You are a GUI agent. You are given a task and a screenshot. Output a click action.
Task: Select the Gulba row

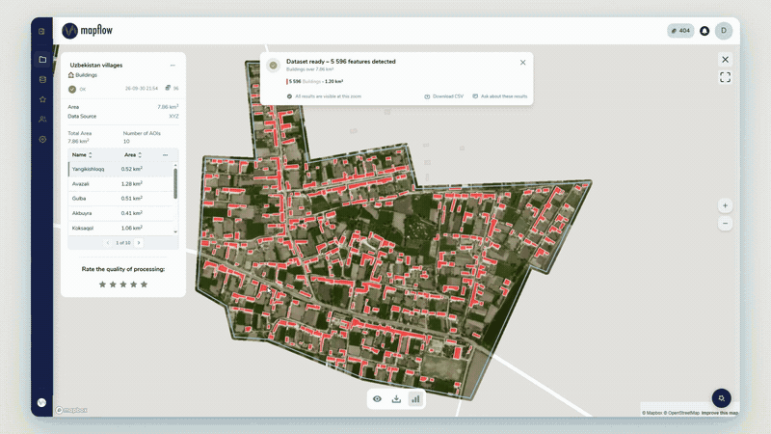click(x=121, y=199)
